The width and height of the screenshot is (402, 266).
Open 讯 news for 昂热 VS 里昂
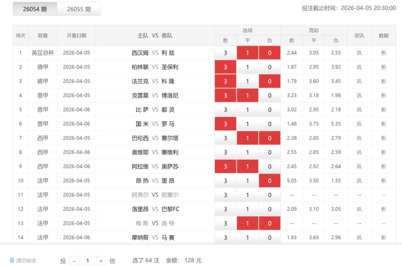359,181
